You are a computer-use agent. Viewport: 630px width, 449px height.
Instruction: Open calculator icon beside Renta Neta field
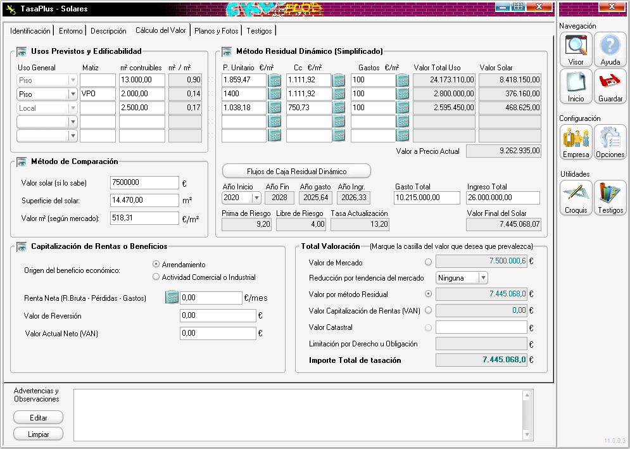click(172, 297)
